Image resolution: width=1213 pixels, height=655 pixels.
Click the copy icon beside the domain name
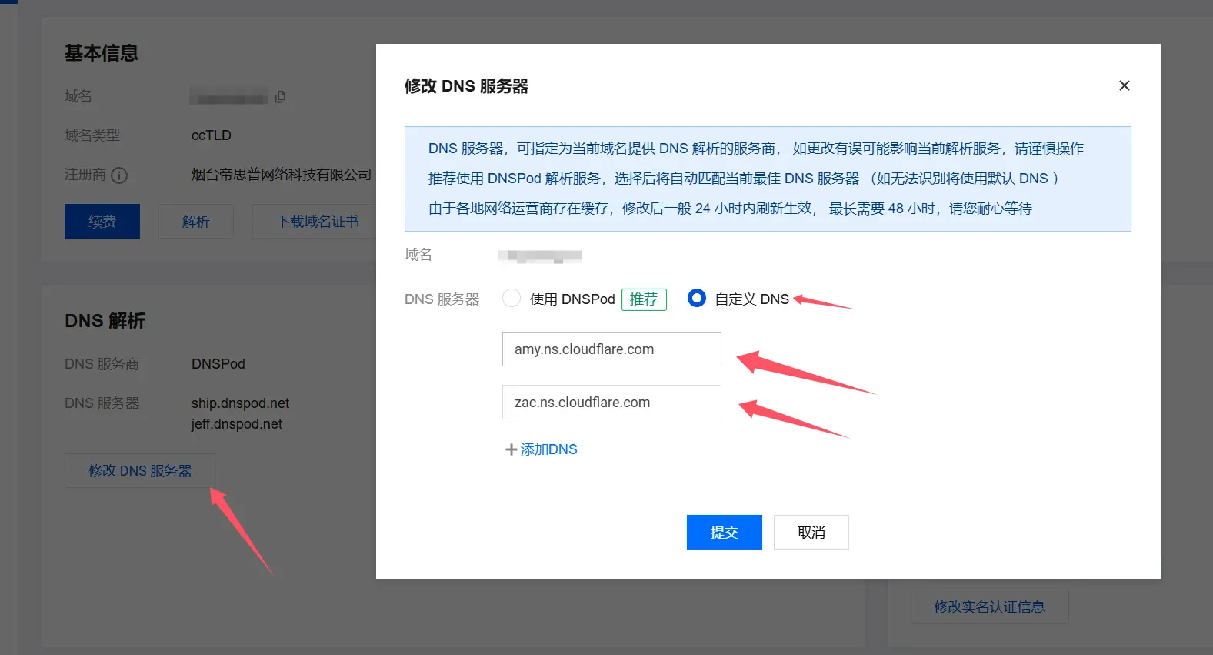click(x=281, y=96)
